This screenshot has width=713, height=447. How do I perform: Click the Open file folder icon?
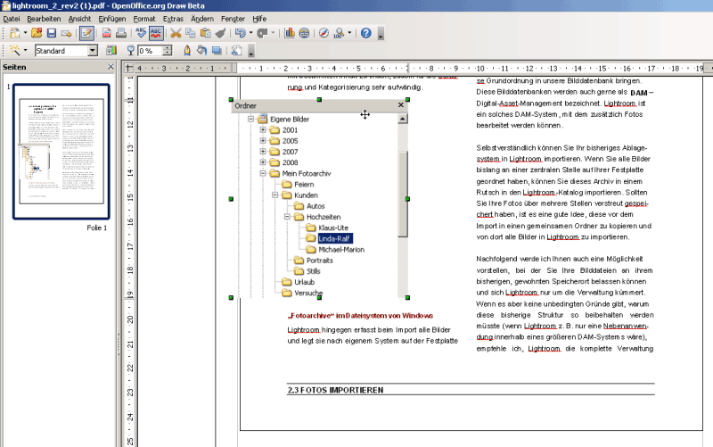[37, 33]
